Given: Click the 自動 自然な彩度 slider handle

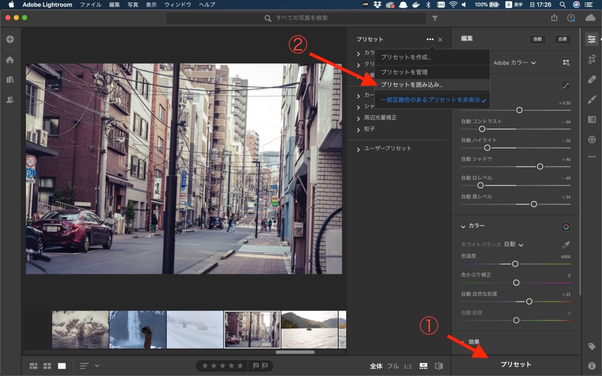Looking at the screenshot, I should (529, 302).
